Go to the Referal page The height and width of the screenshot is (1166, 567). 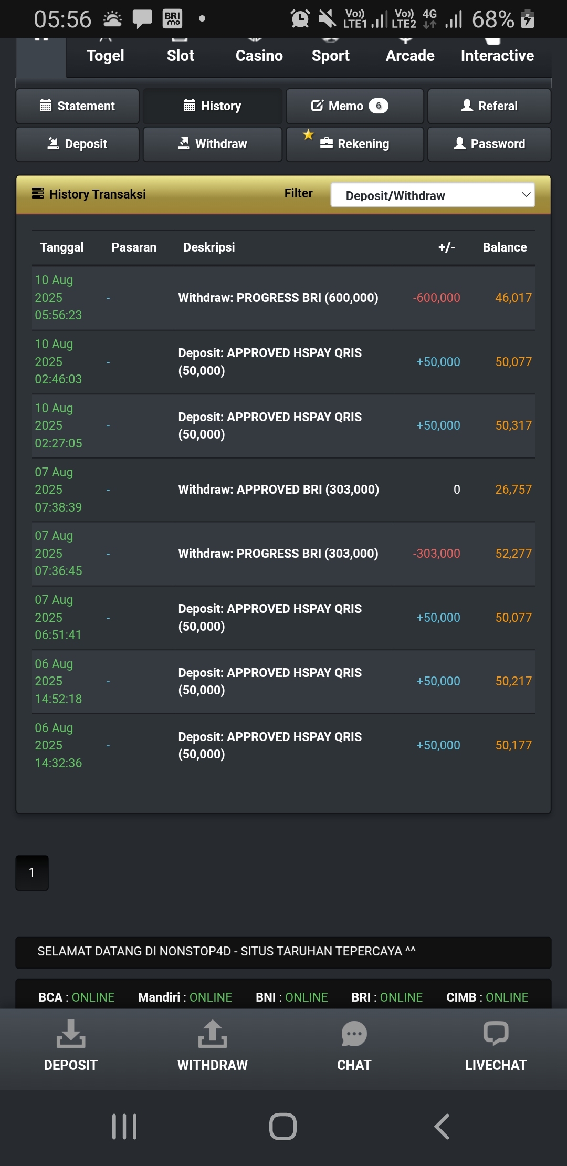[x=489, y=106]
